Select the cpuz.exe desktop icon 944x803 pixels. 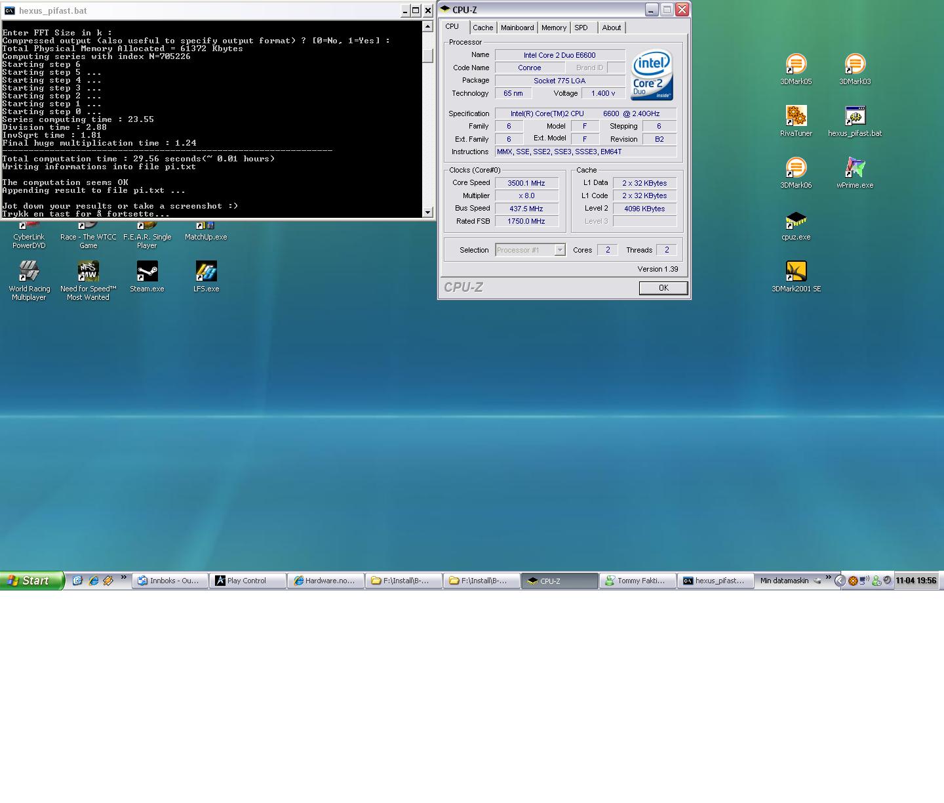click(x=796, y=225)
